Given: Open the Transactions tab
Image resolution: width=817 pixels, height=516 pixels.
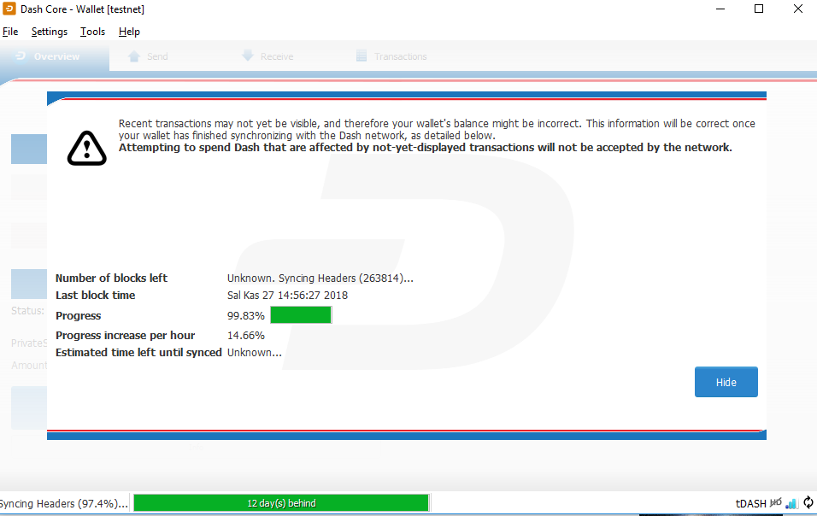Looking at the screenshot, I should click(391, 56).
